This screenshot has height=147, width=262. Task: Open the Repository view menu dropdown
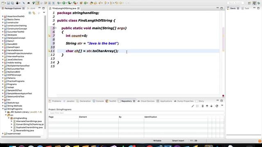[222, 105]
